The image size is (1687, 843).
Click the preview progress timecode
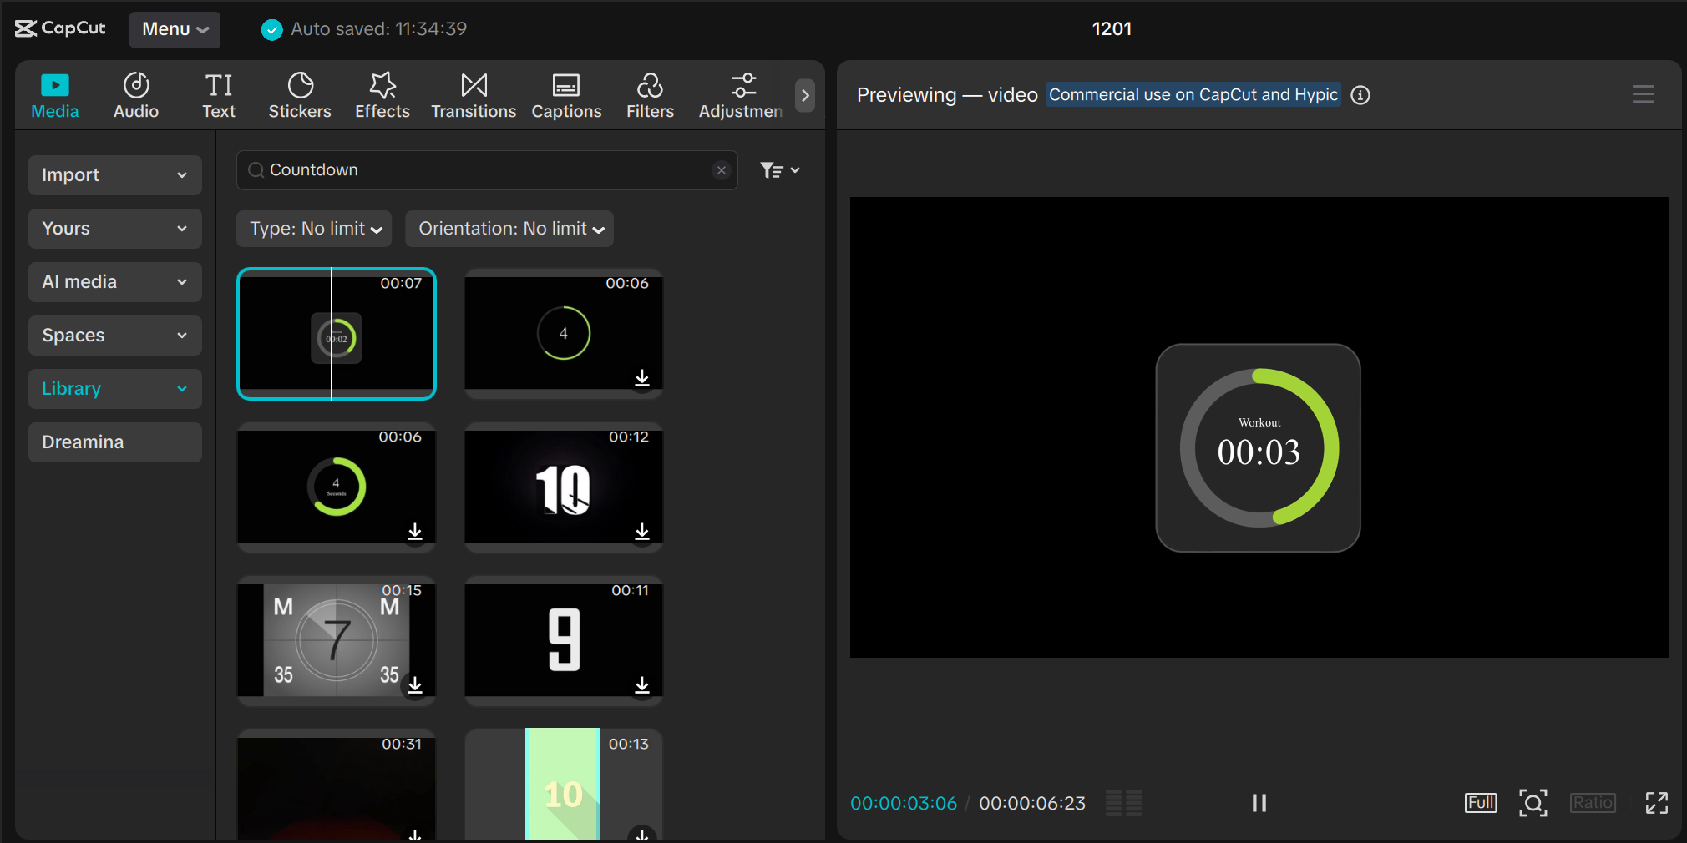click(903, 803)
